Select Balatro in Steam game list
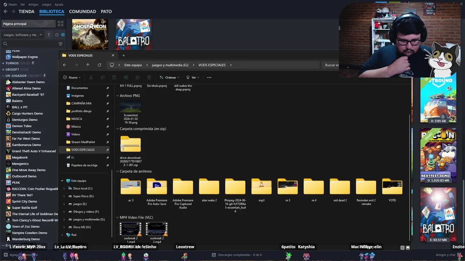Screen dimensions: 465x261 coord(17,101)
